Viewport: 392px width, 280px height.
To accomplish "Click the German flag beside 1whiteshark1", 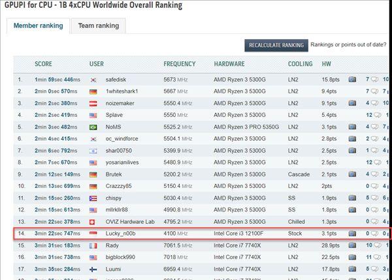I will (93, 91).
